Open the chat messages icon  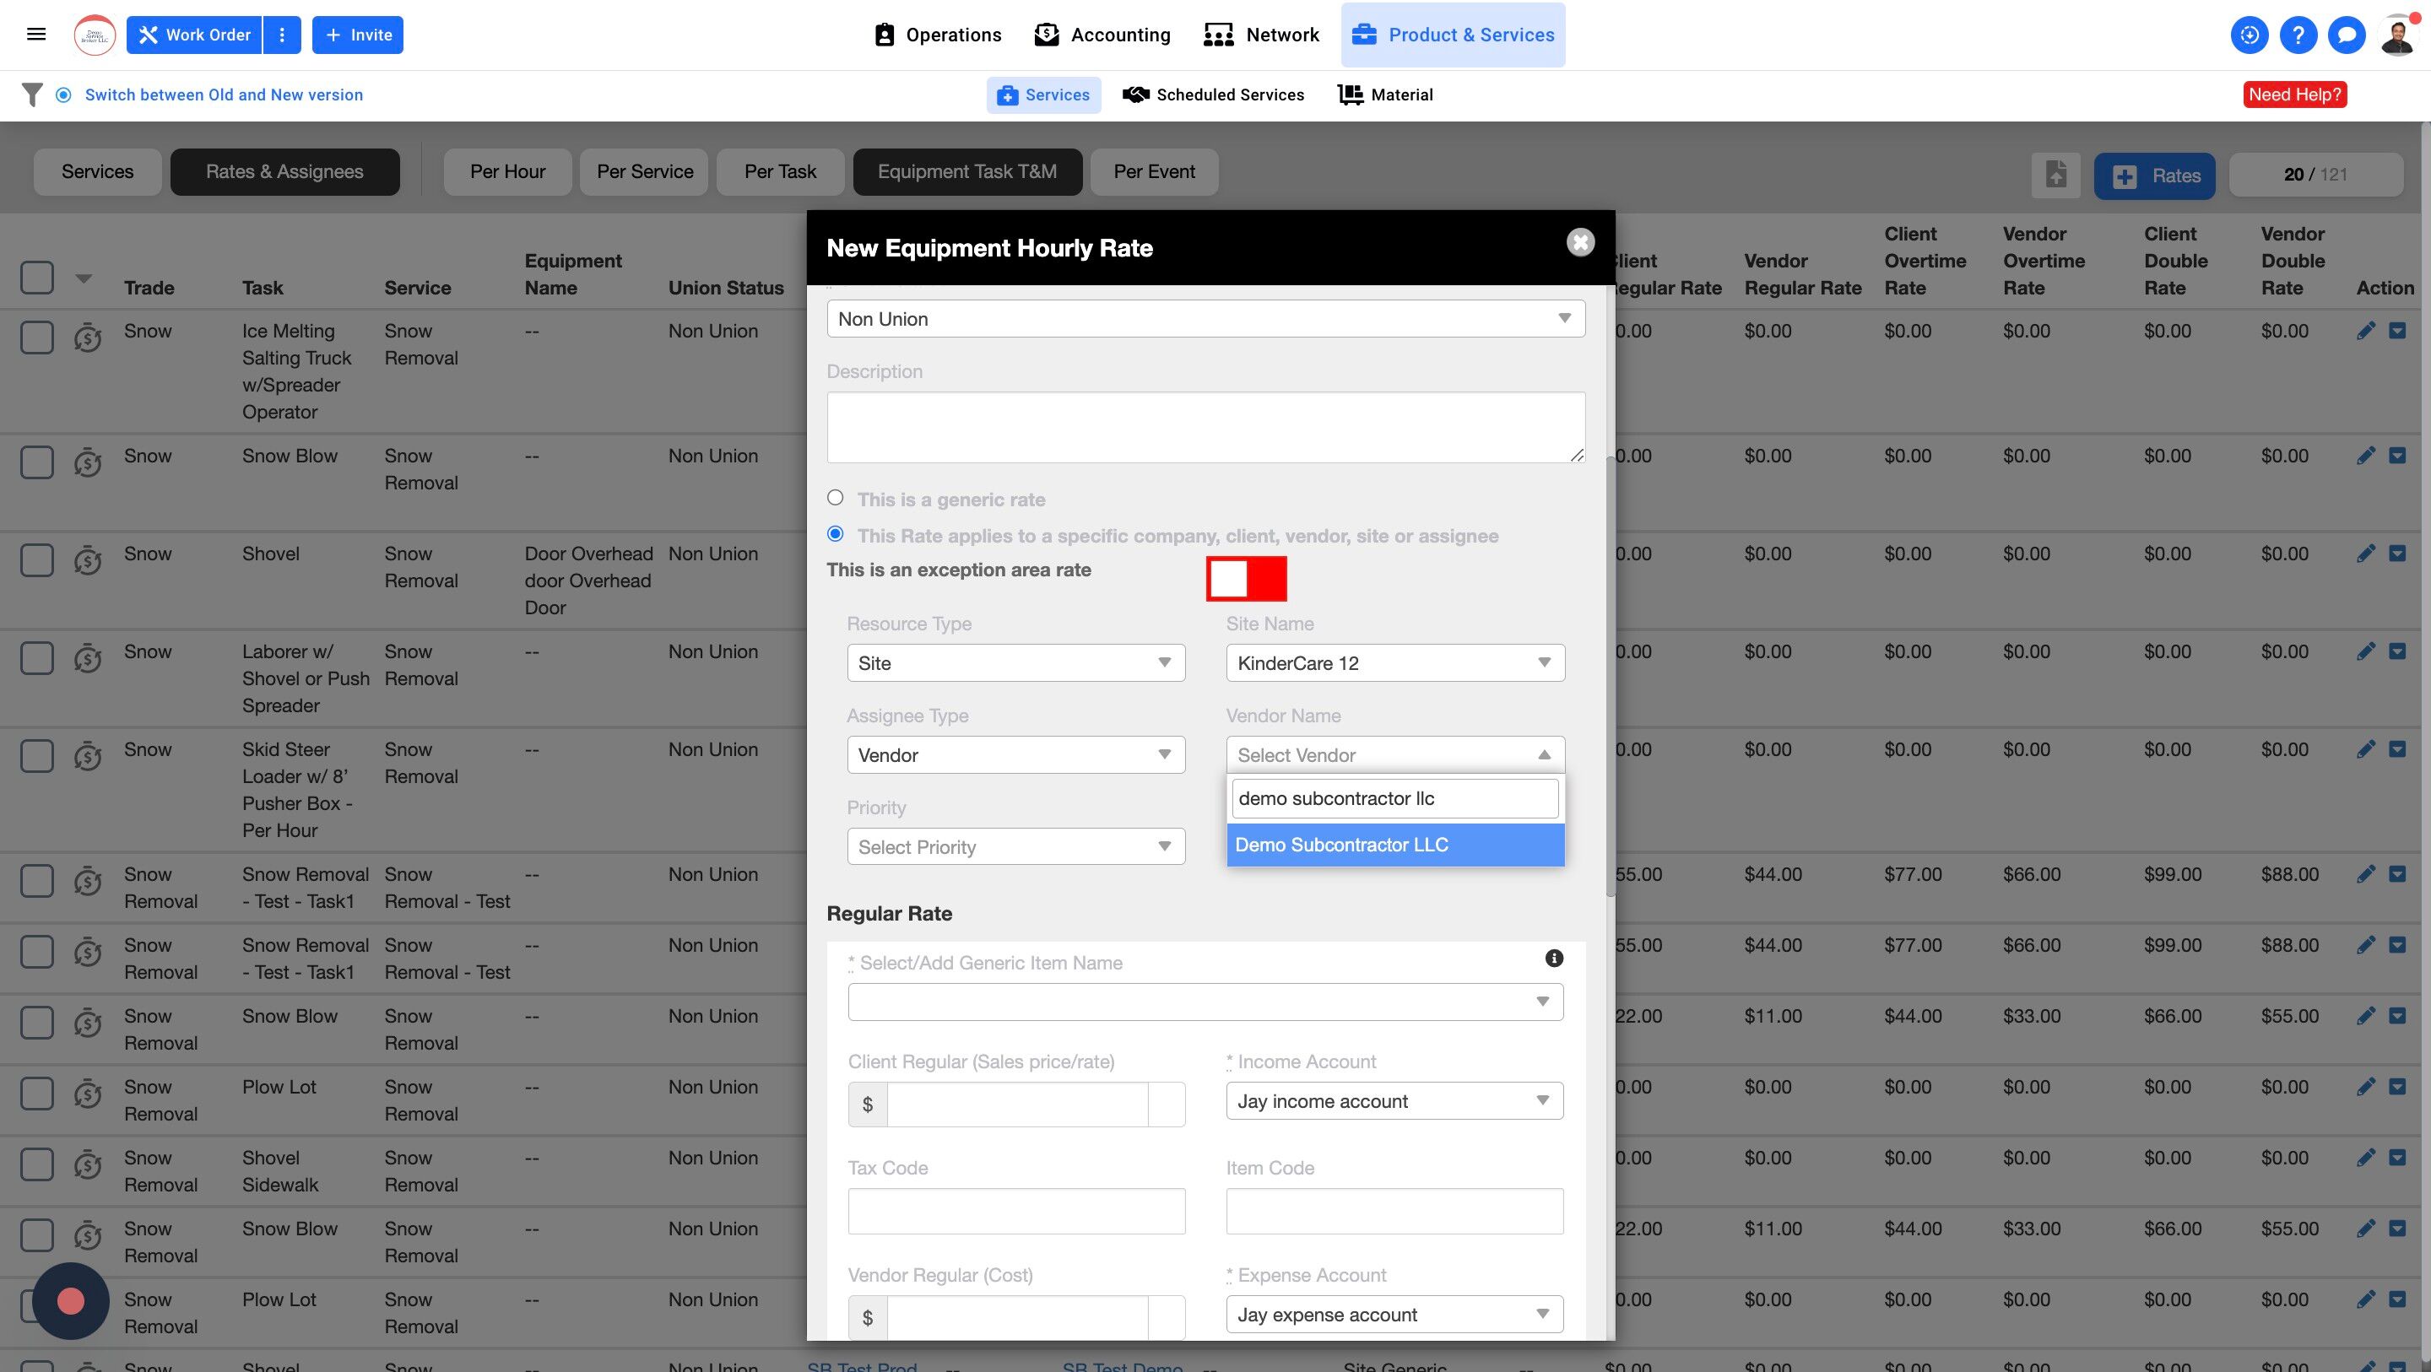coord(2346,35)
